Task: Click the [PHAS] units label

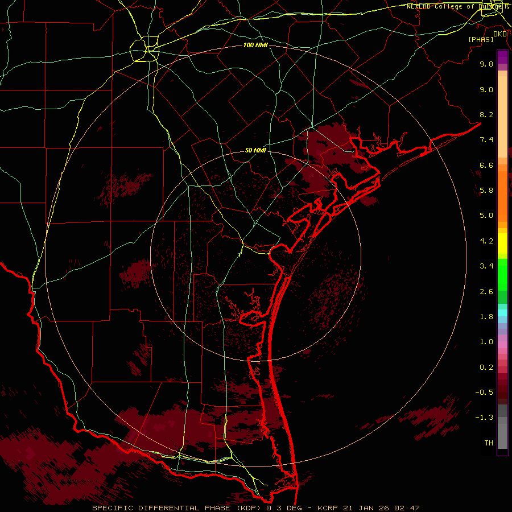Action: (x=481, y=39)
